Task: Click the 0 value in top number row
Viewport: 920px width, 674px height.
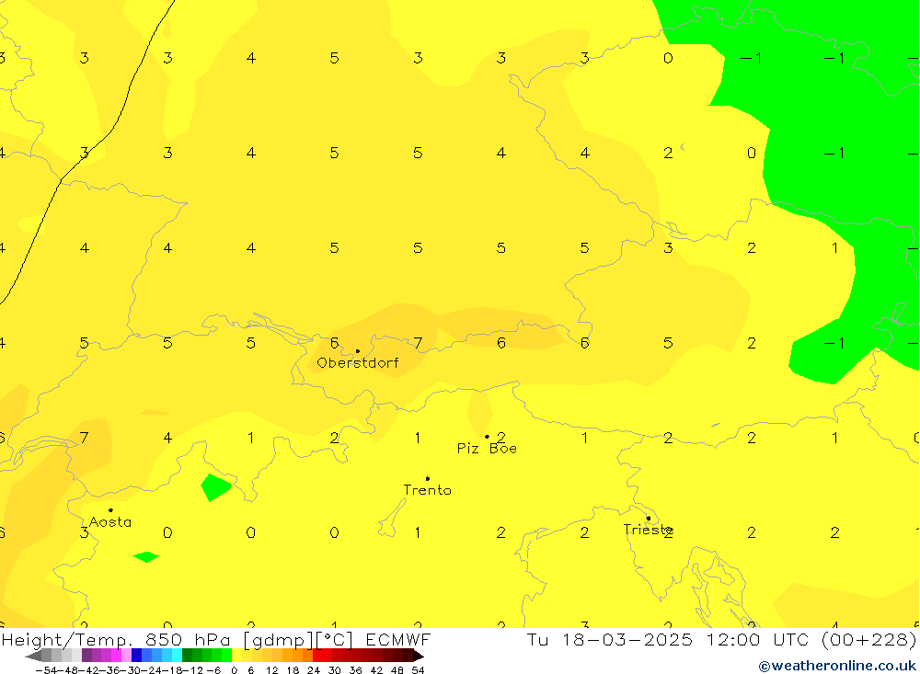Action: click(668, 58)
